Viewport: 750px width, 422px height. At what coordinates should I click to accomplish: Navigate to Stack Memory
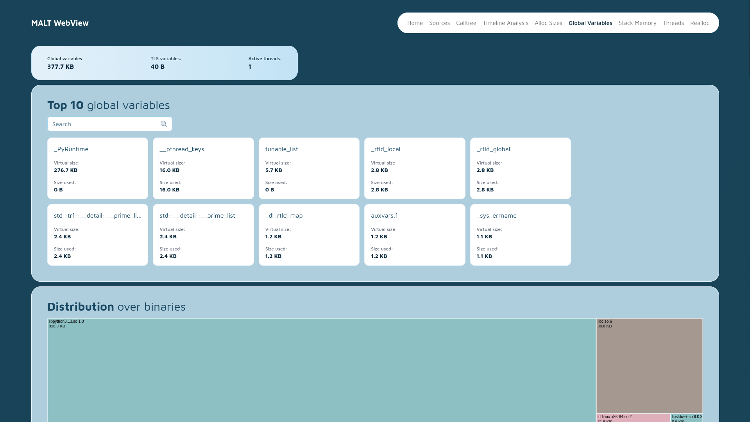[x=637, y=23]
